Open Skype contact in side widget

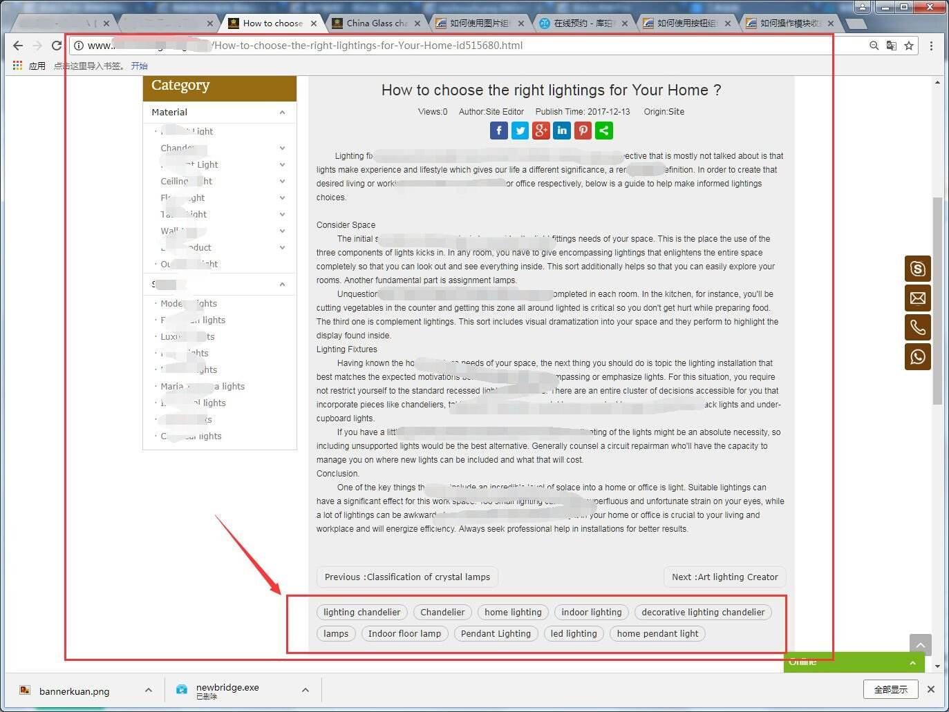coord(917,269)
